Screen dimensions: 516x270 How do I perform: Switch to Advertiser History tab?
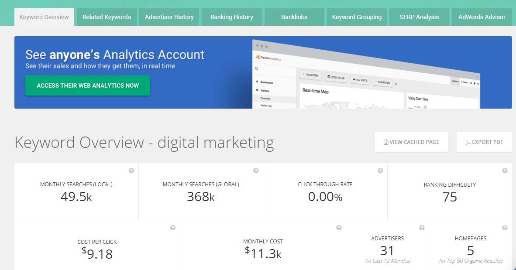point(169,17)
